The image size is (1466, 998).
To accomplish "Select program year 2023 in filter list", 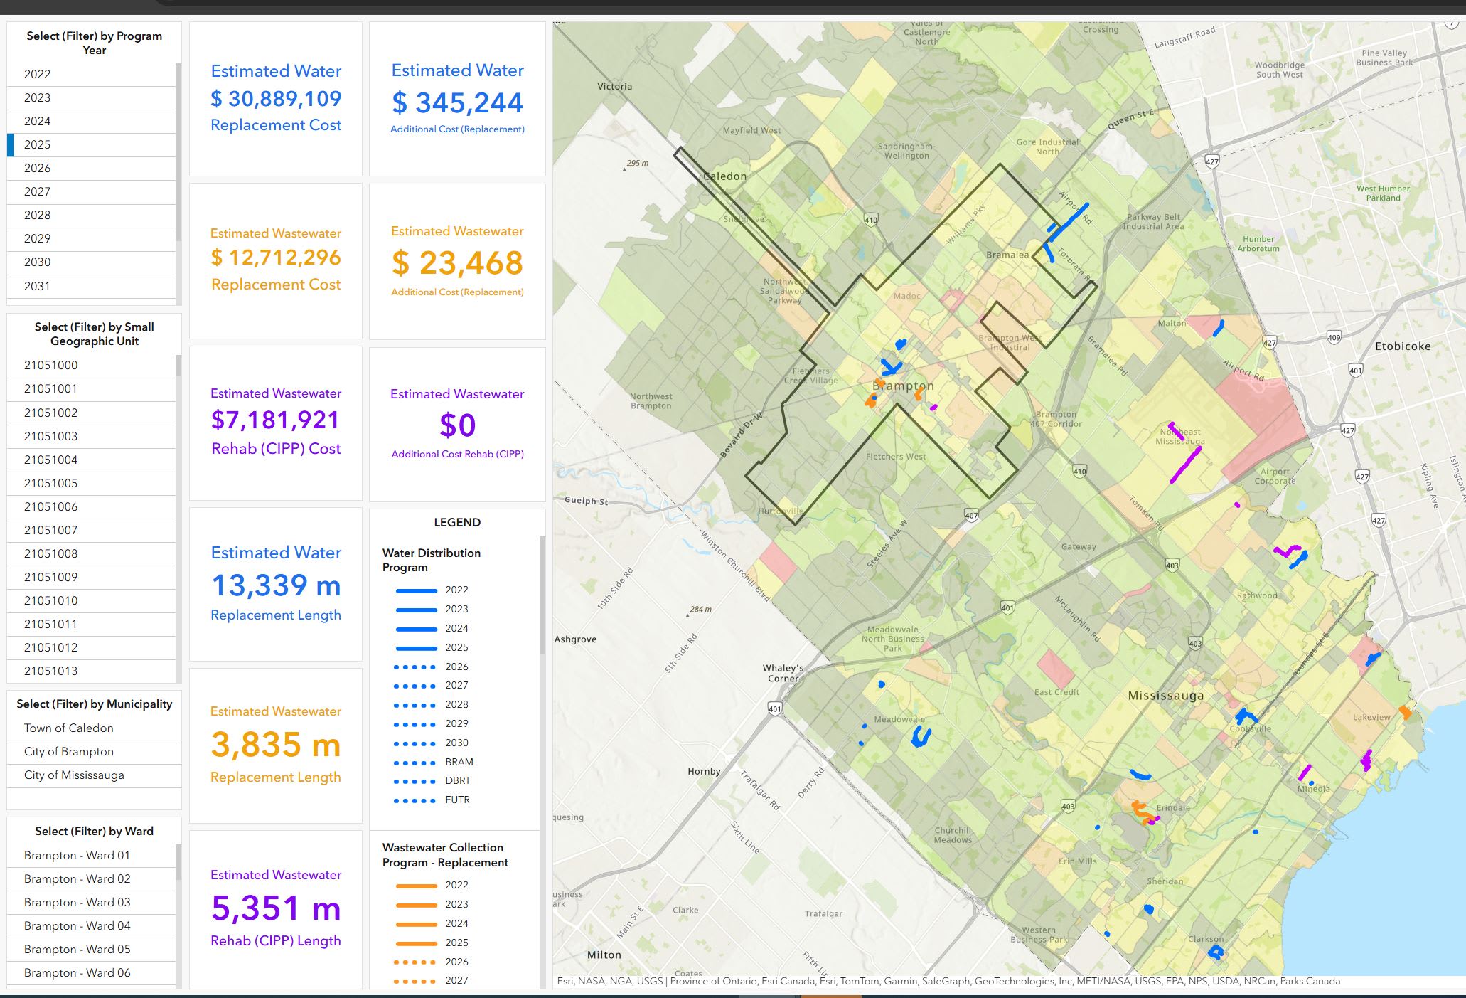I will click(x=91, y=98).
